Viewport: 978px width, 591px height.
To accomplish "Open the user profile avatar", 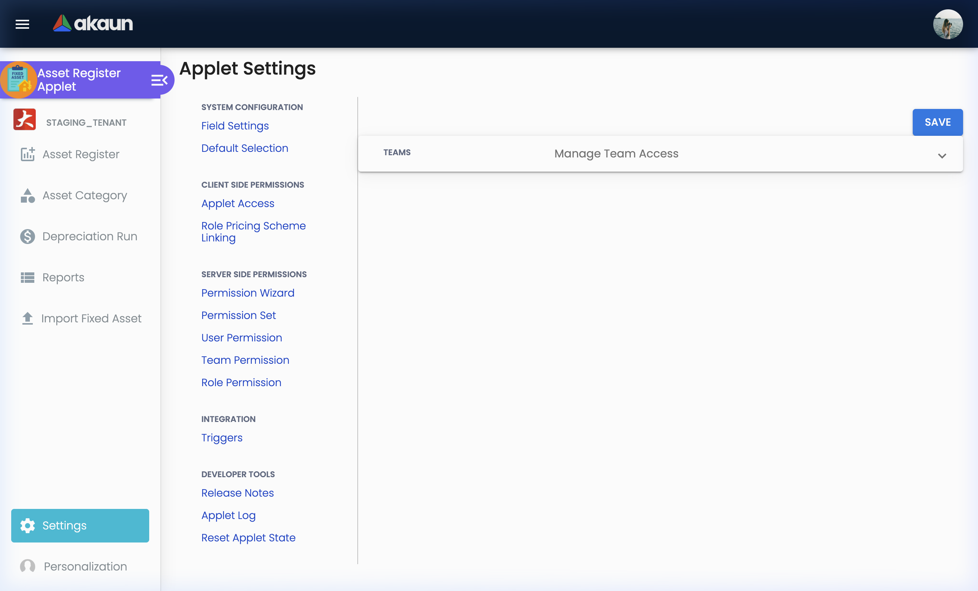I will [x=948, y=24].
